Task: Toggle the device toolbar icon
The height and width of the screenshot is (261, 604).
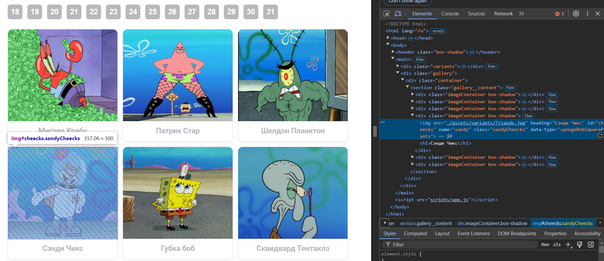Action: (398, 14)
